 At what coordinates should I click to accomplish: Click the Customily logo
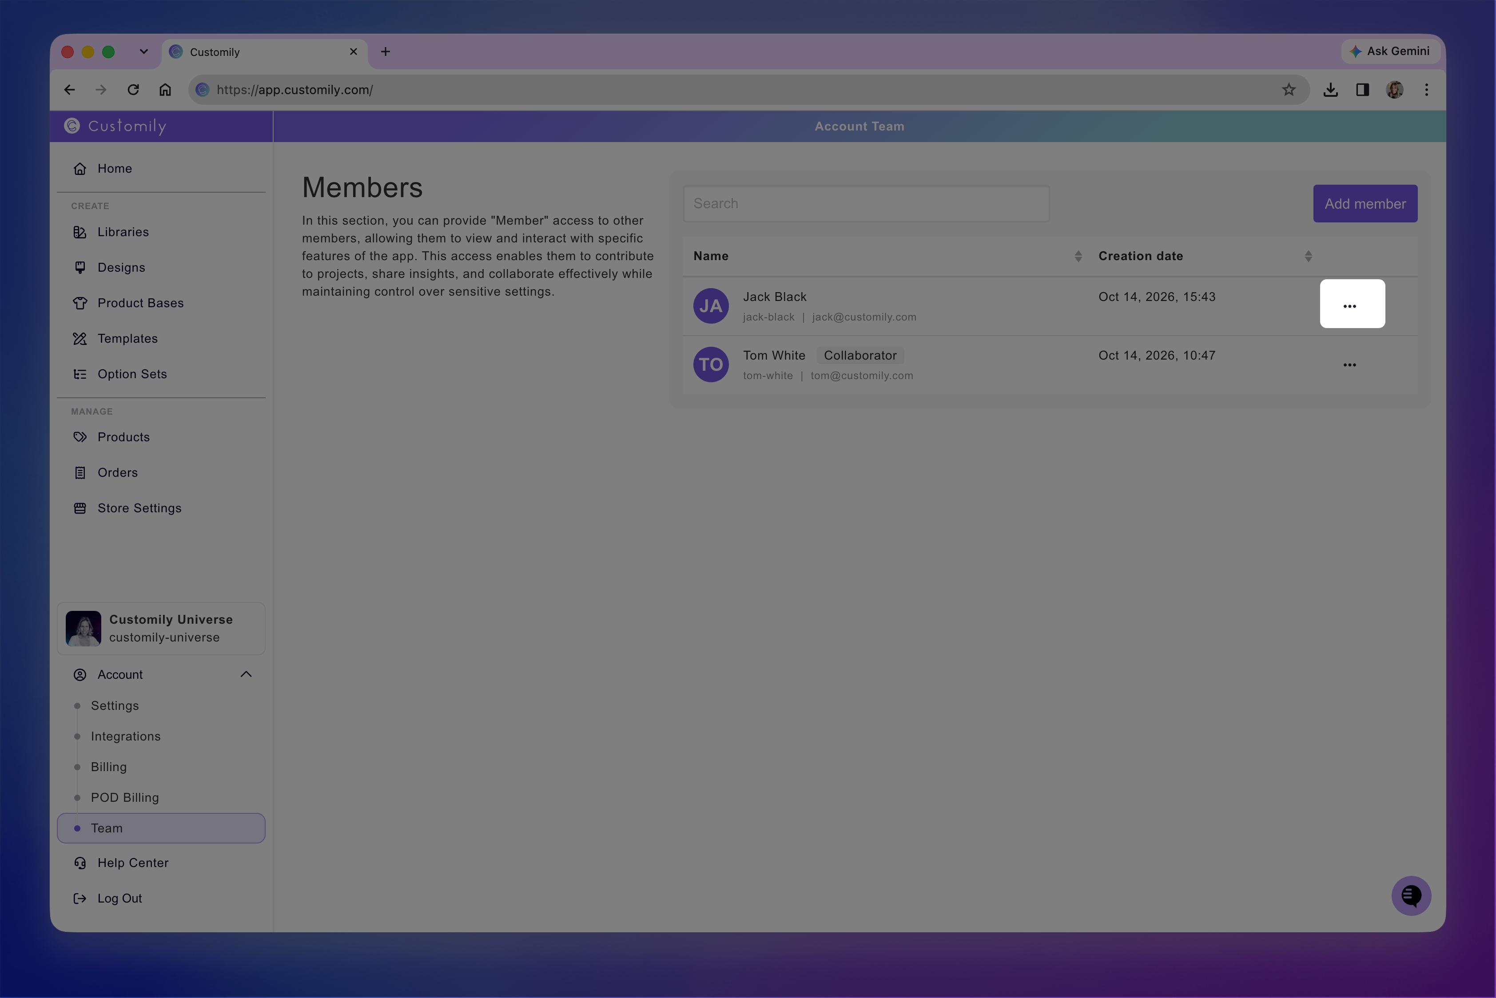coord(115,126)
